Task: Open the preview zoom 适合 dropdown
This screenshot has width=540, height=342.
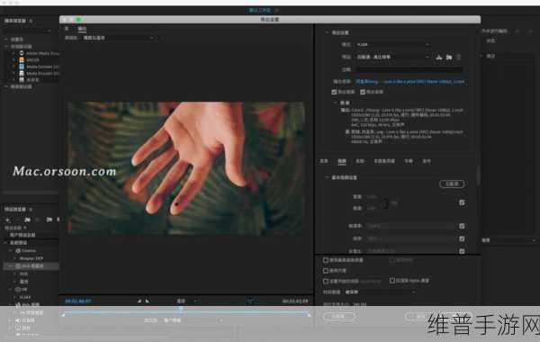Action: click(186, 301)
